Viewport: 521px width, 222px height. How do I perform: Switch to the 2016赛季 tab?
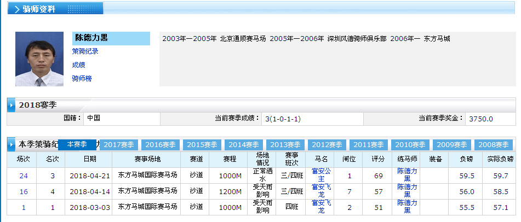point(161,145)
